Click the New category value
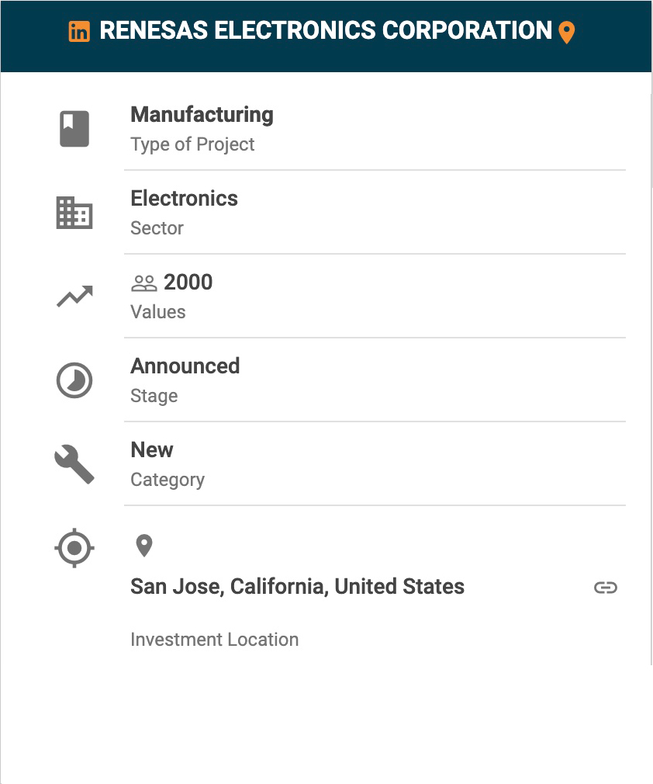Image resolution: width=653 pixels, height=784 pixels. (152, 450)
